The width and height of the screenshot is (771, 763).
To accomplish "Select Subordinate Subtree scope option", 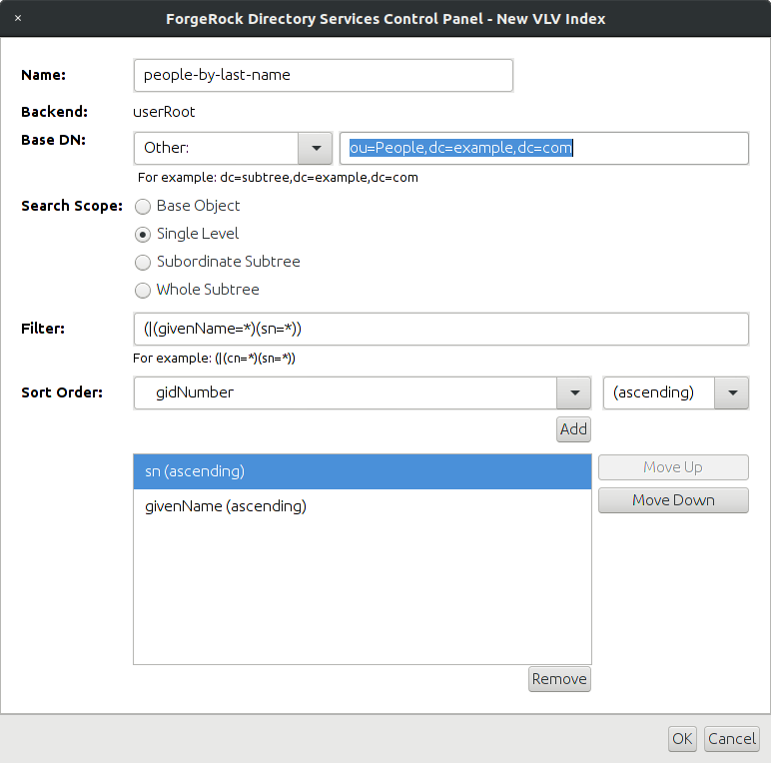I will (x=143, y=263).
